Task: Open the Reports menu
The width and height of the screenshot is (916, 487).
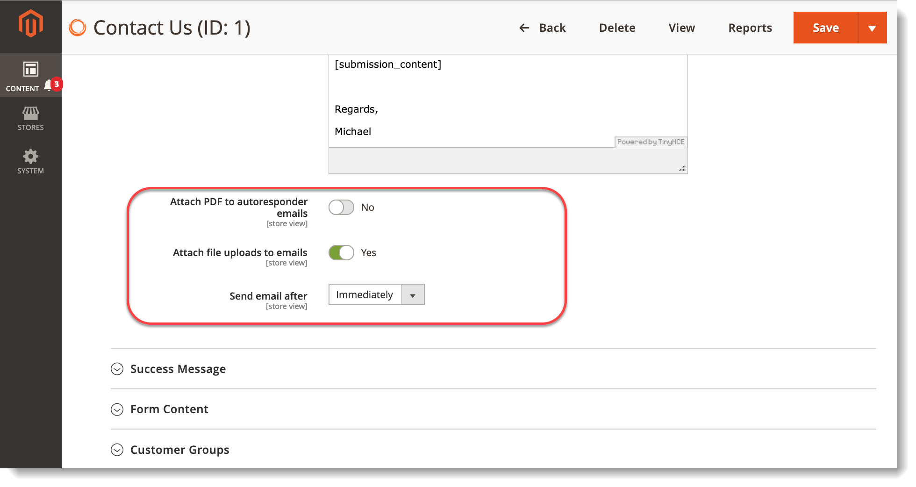Action: click(x=750, y=28)
